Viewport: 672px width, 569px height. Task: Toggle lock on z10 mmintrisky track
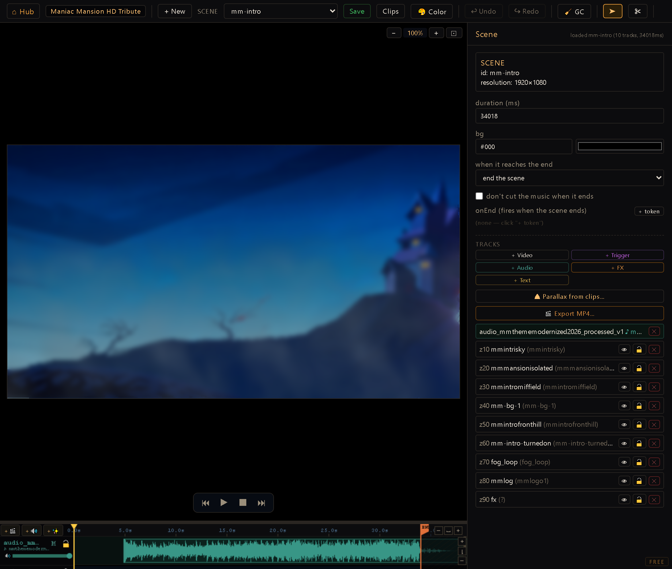(x=639, y=349)
